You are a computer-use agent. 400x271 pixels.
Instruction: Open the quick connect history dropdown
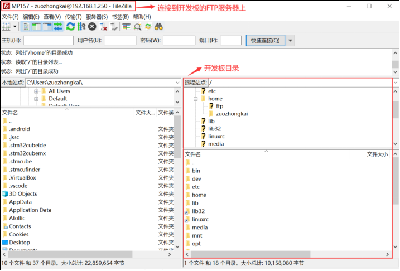point(291,41)
